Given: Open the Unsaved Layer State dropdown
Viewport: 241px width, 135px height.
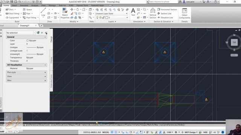Looking at the screenshot, I should (x=111, y=13).
